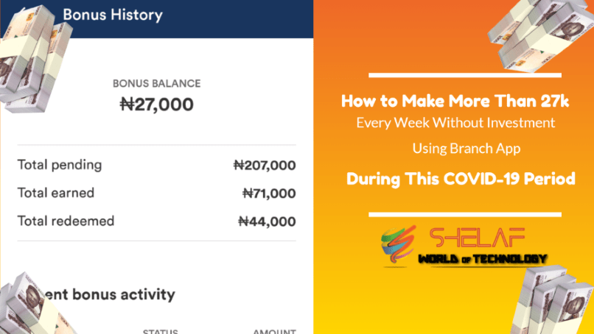Click the STATUS column header

coord(161,331)
